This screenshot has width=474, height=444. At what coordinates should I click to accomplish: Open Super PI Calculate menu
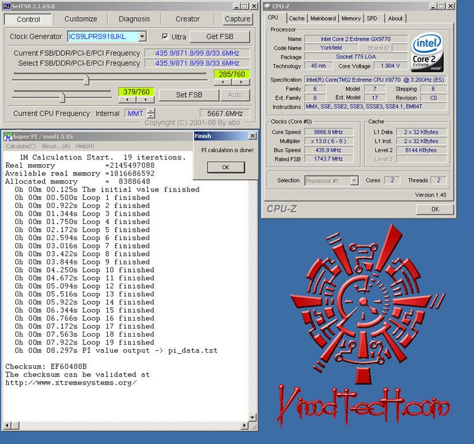[21, 146]
